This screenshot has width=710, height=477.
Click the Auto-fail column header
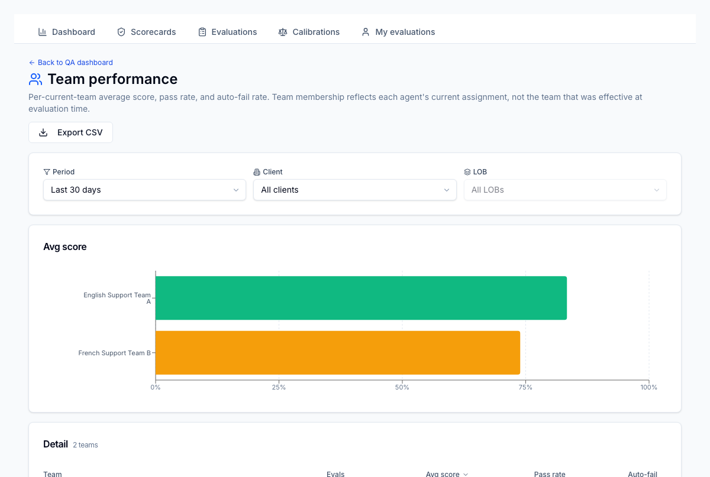(x=643, y=474)
